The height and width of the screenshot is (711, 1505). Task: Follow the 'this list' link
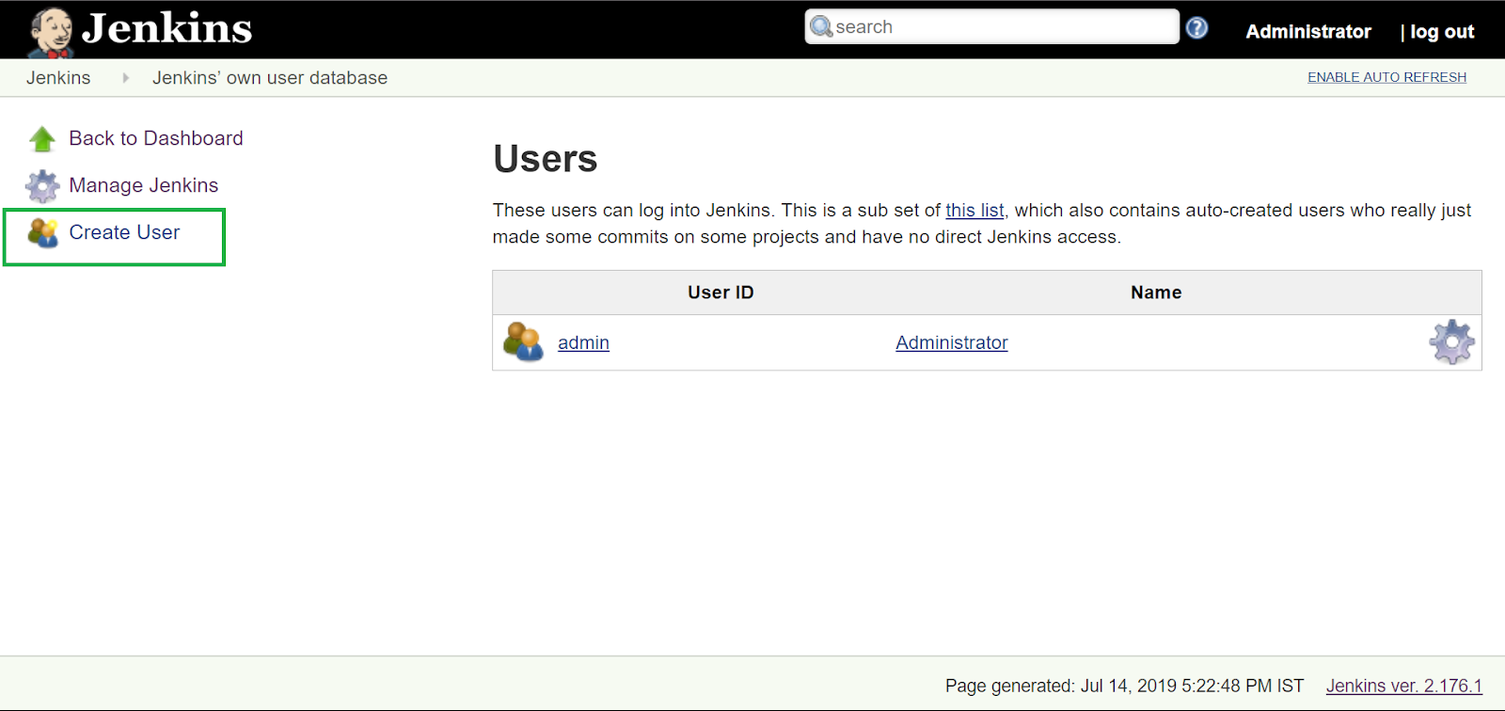pyautogui.click(x=974, y=211)
